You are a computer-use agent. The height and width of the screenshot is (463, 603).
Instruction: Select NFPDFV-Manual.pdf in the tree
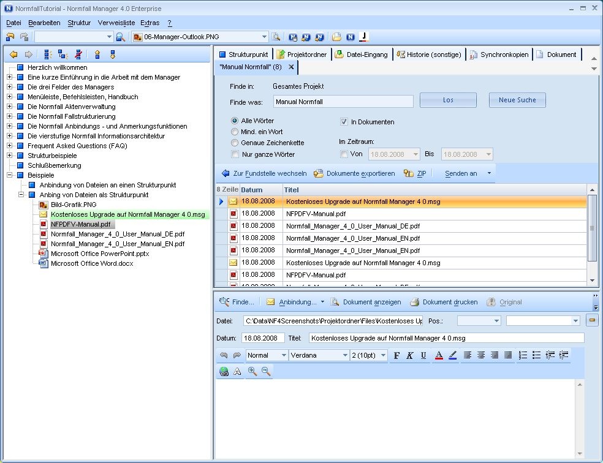[81, 224]
